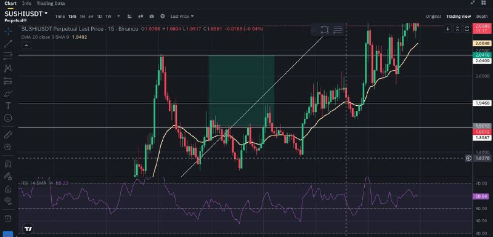
Task: Expand the additional timeframes dropdown arrow
Action: coord(118,16)
